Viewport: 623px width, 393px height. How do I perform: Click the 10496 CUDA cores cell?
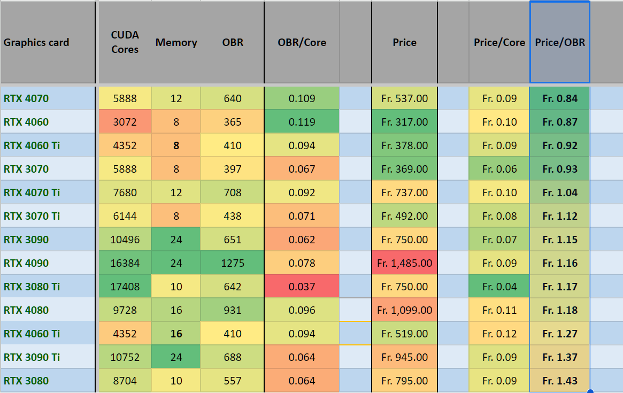coord(125,240)
